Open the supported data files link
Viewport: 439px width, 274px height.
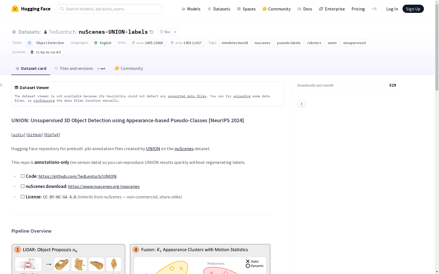click(x=187, y=96)
